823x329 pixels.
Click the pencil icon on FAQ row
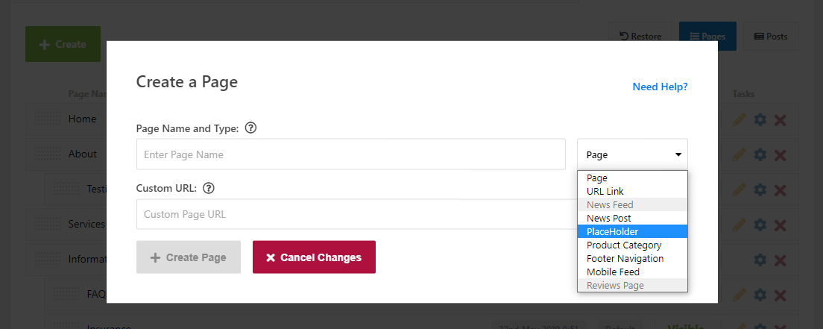[739, 295]
